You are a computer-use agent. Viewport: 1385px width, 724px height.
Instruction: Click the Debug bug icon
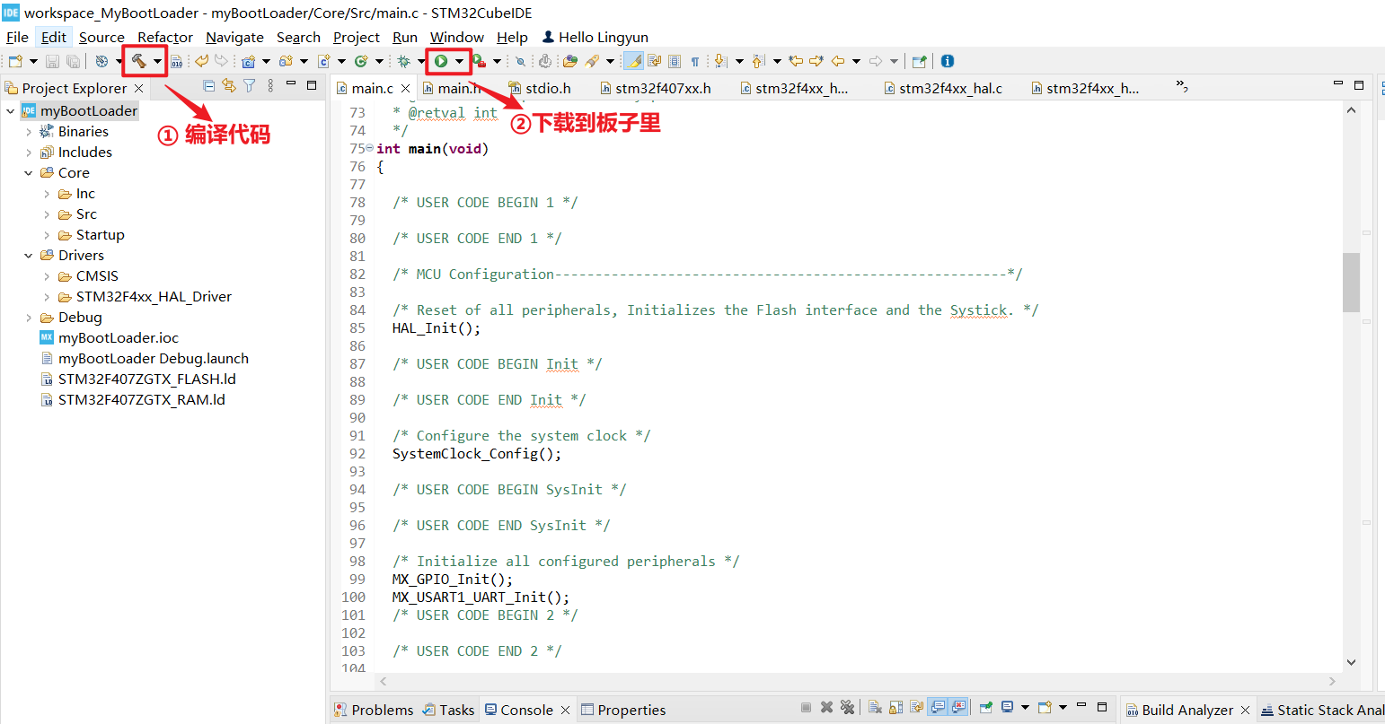pyautogui.click(x=404, y=61)
